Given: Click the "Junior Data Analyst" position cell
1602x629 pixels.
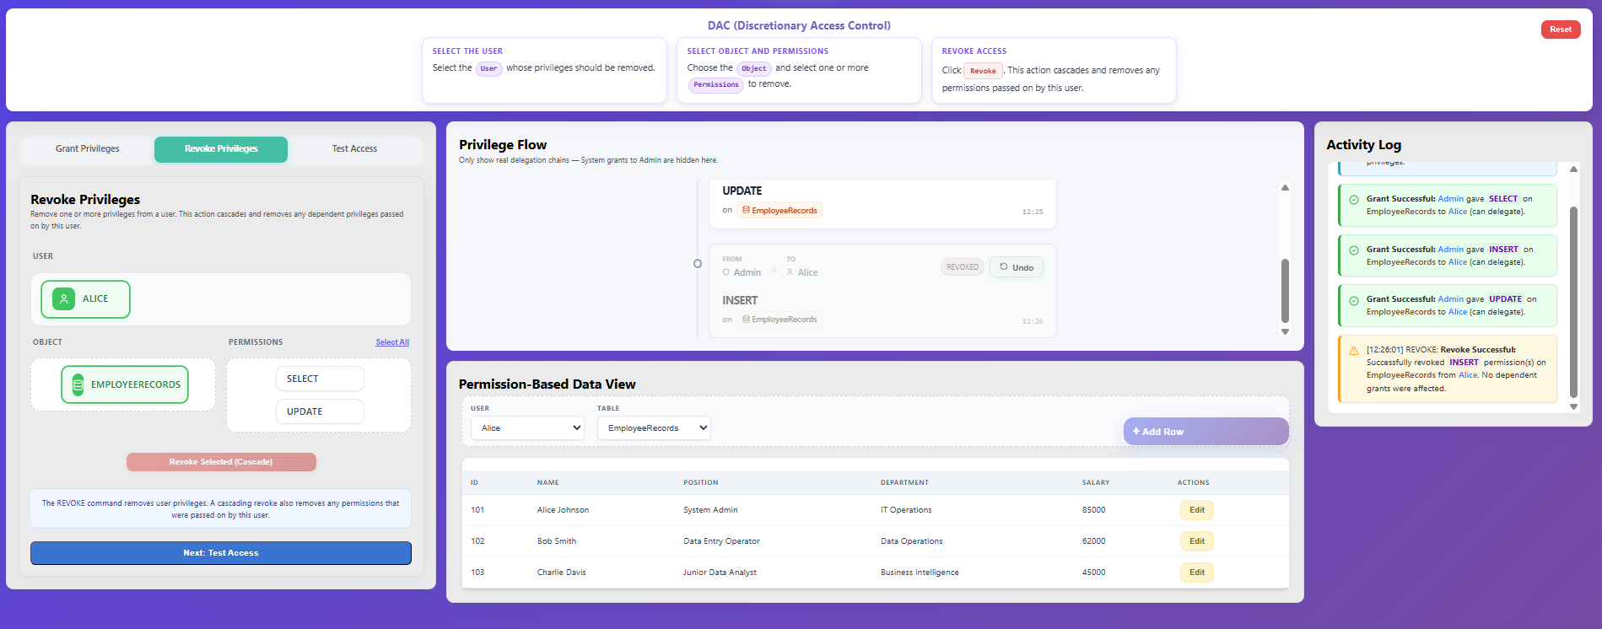Looking at the screenshot, I should click(720, 573).
